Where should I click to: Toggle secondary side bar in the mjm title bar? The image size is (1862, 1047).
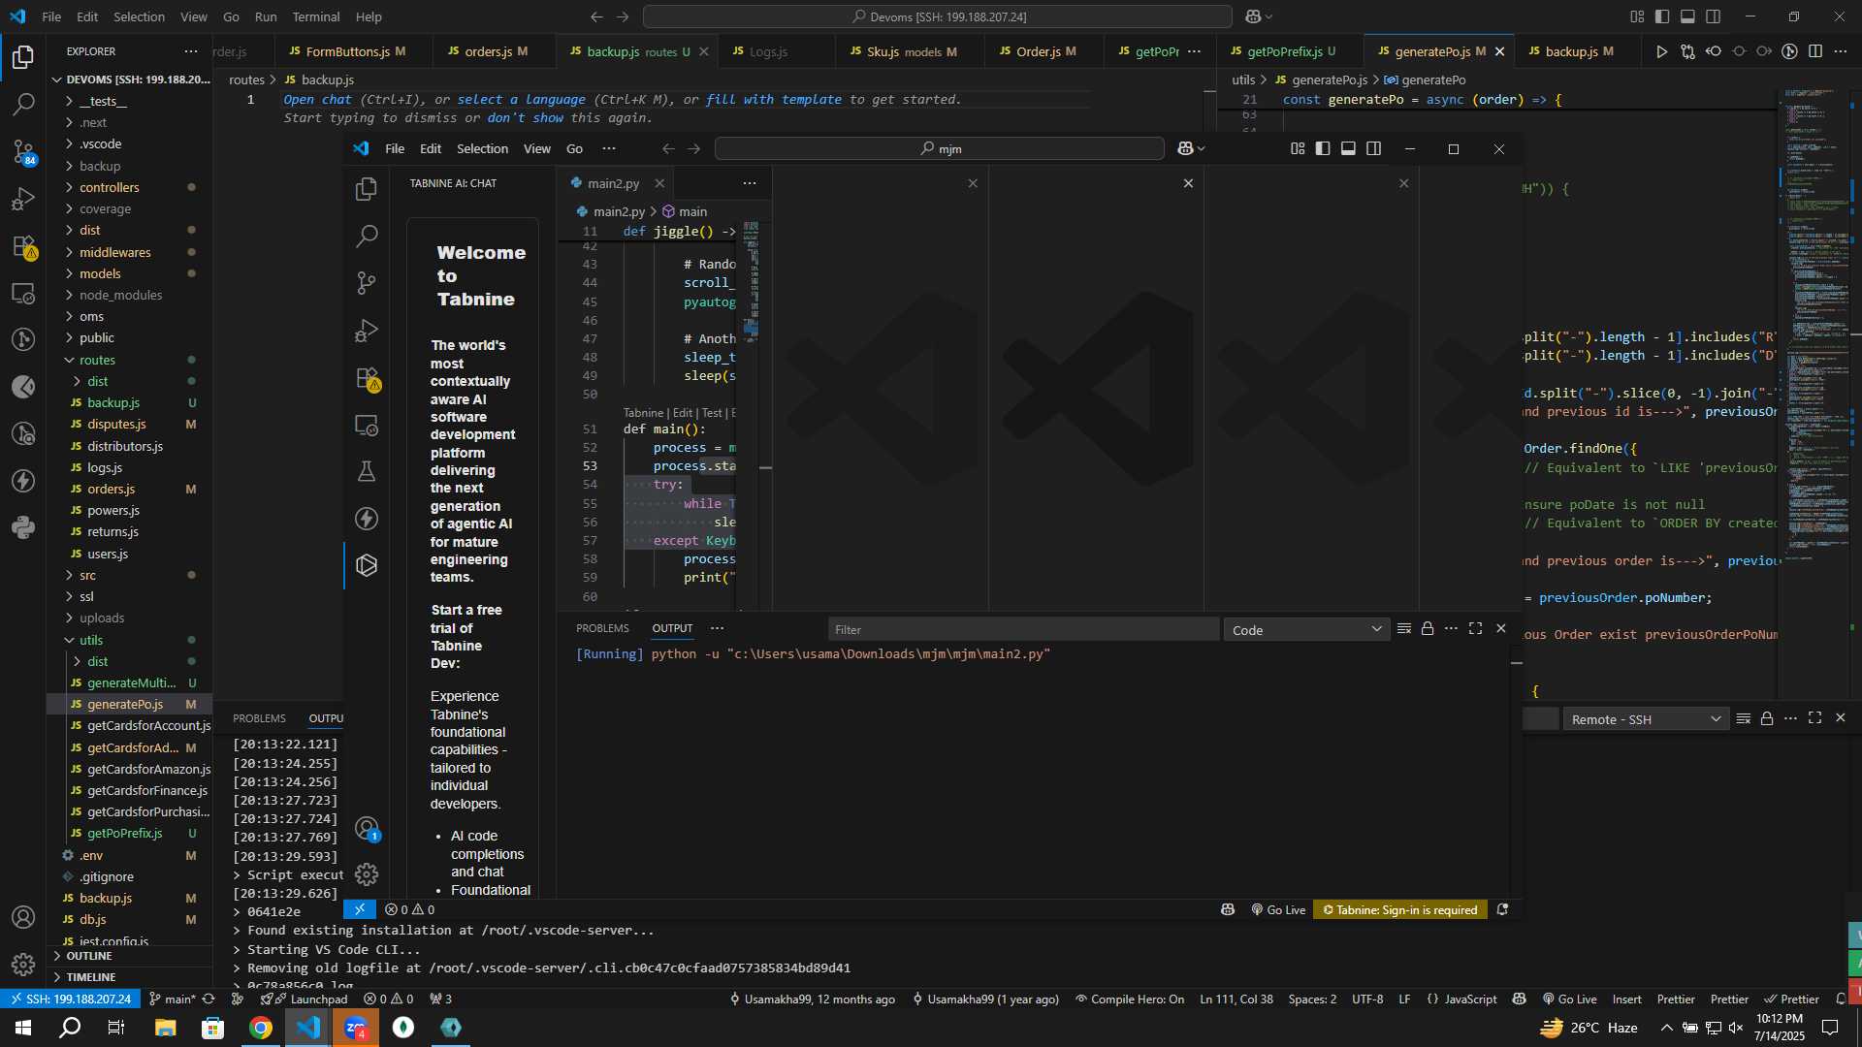[1374, 148]
